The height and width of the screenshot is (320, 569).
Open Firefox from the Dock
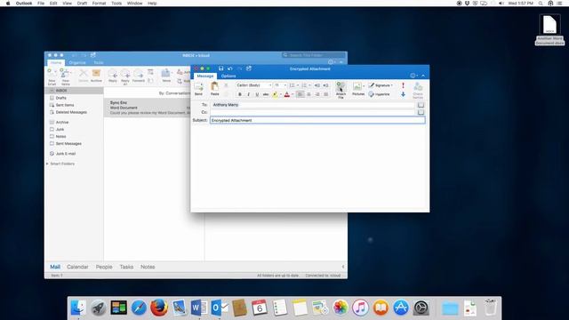pos(159,308)
